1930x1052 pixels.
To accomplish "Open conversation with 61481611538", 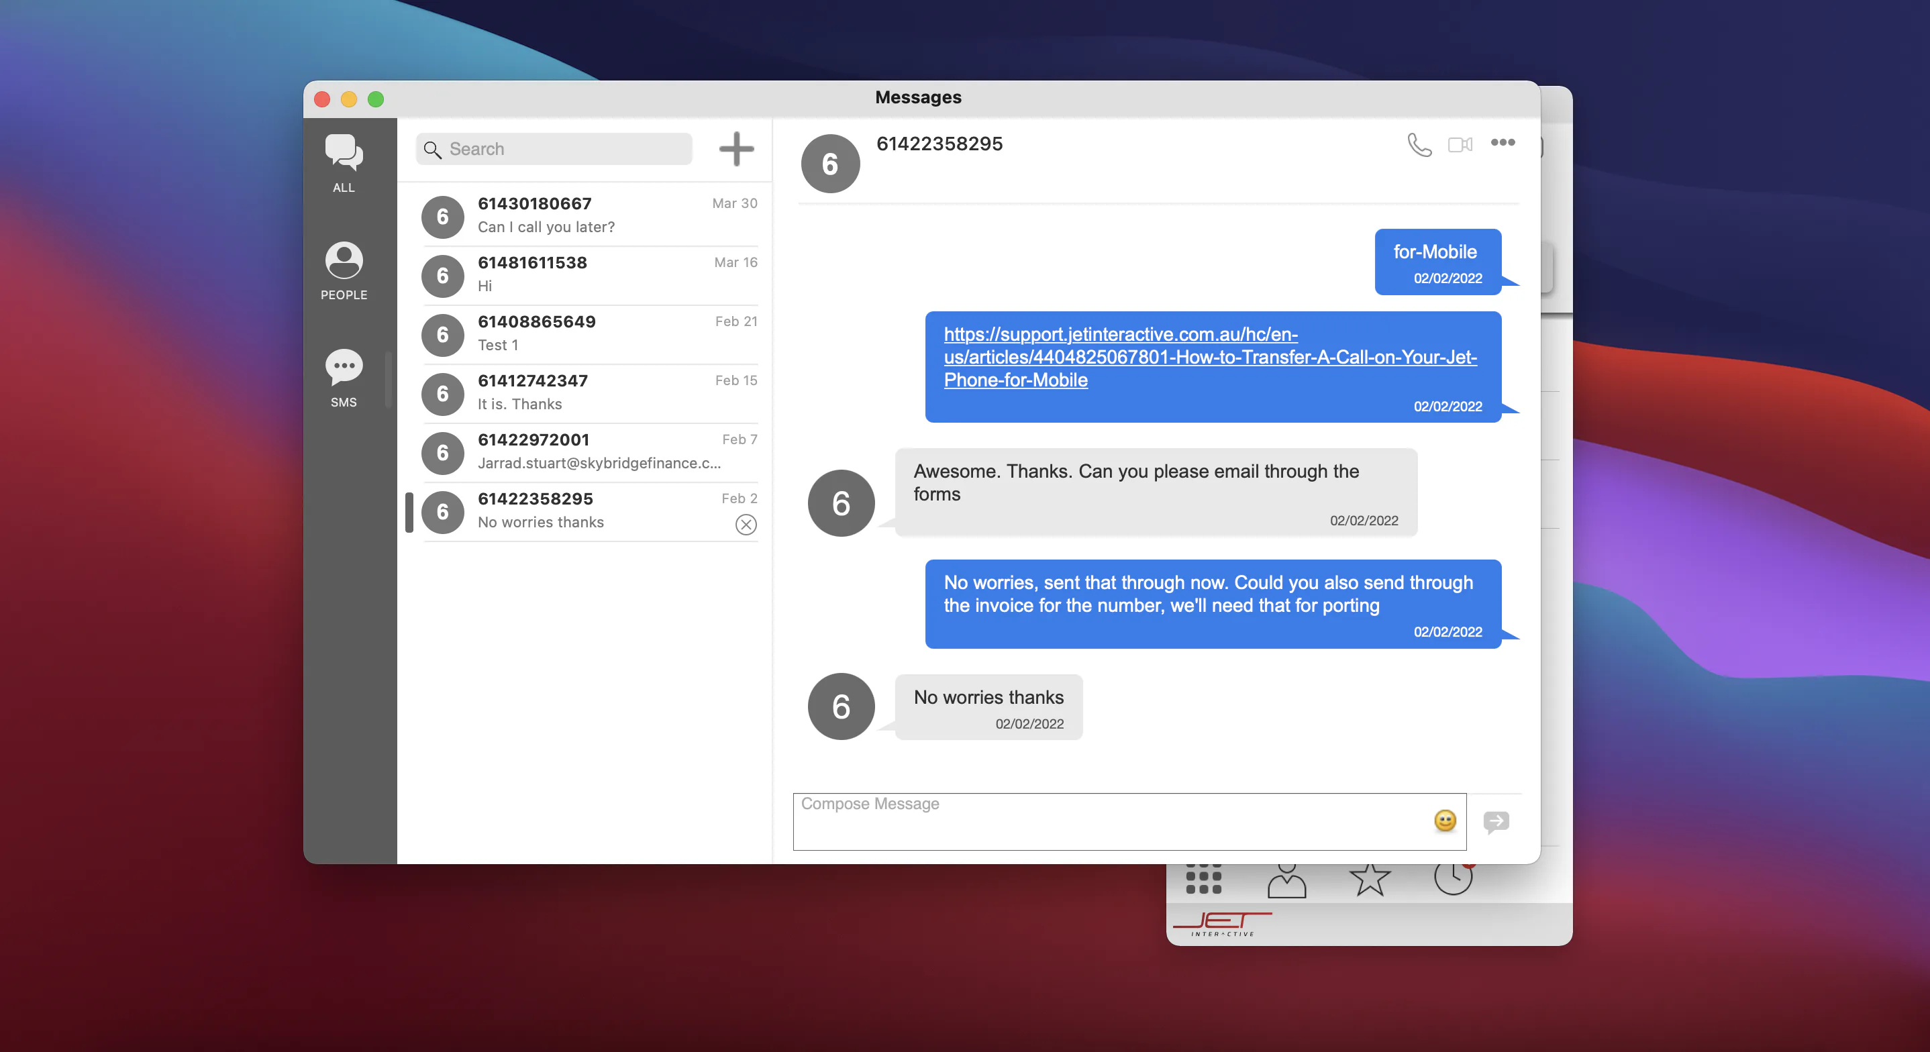I will pyautogui.click(x=590, y=275).
